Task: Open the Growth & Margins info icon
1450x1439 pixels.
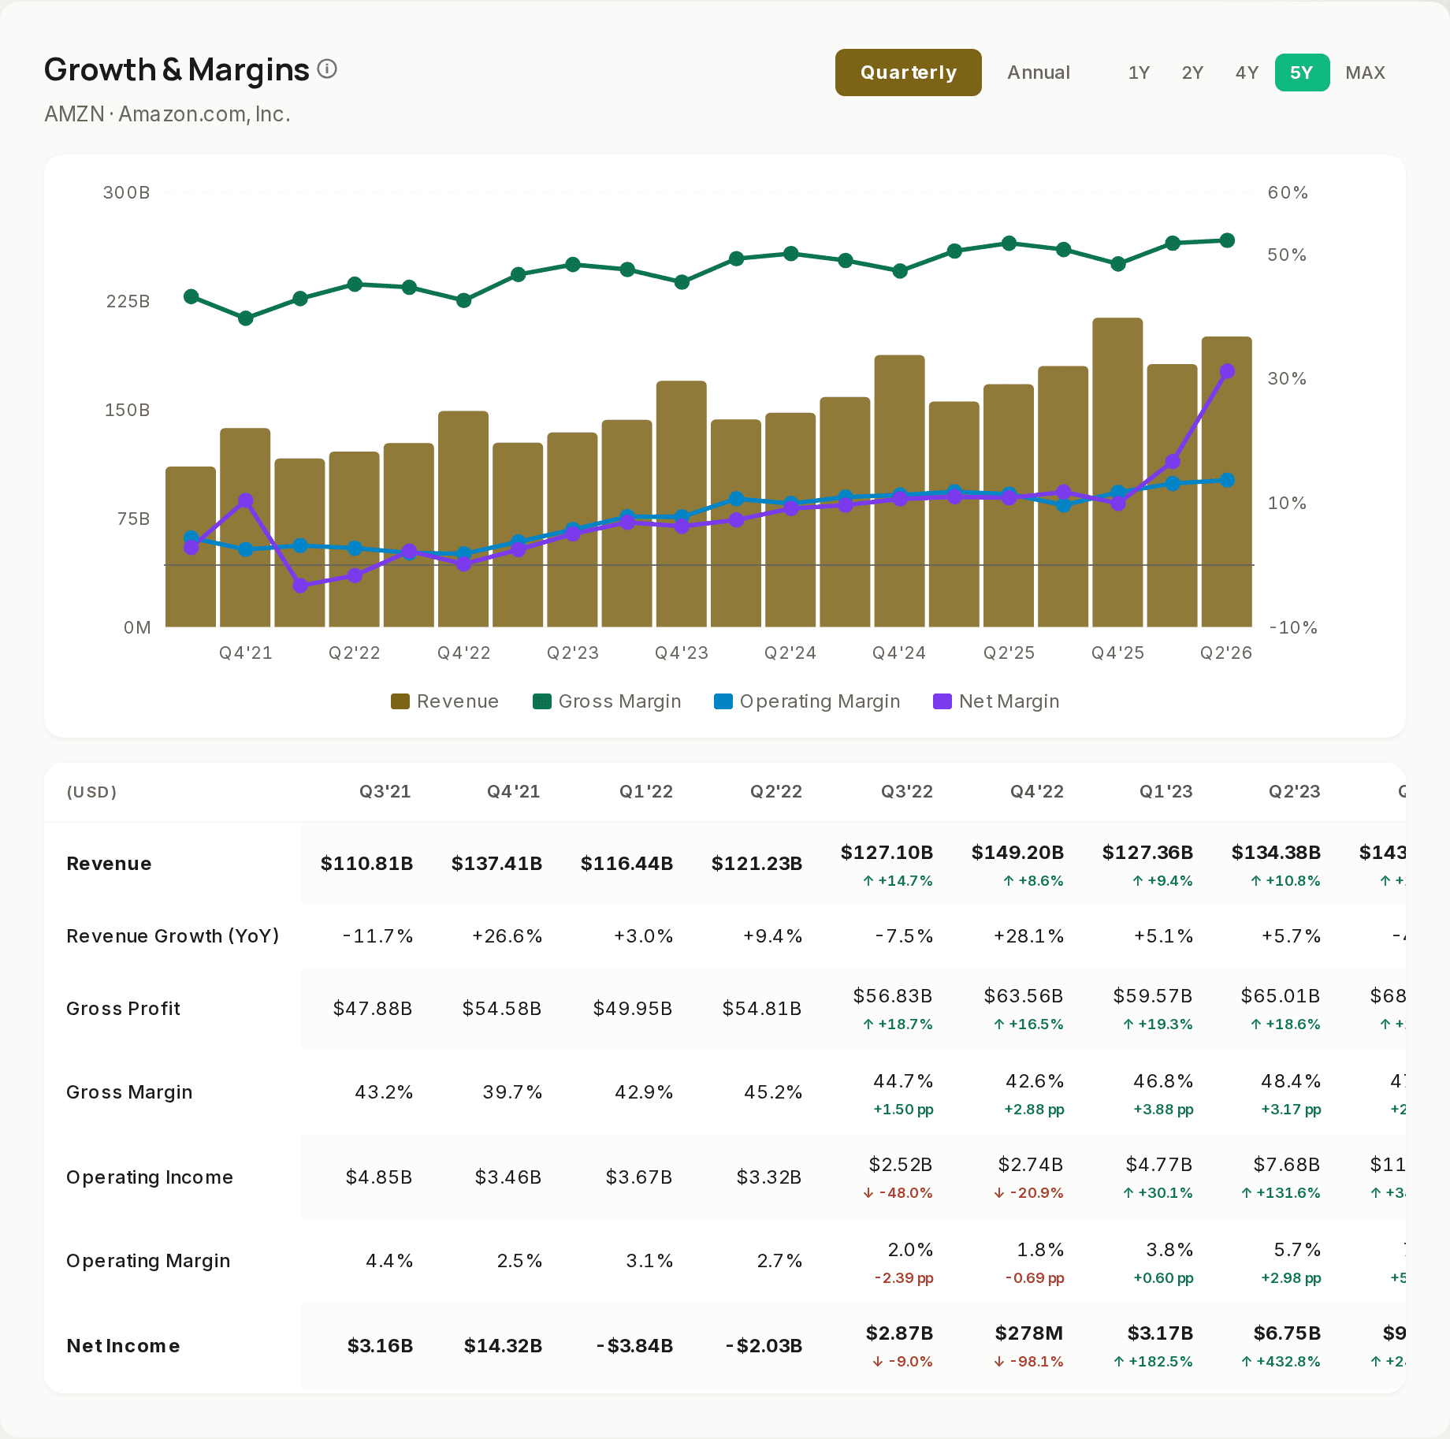Action: (x=327, y=69)
